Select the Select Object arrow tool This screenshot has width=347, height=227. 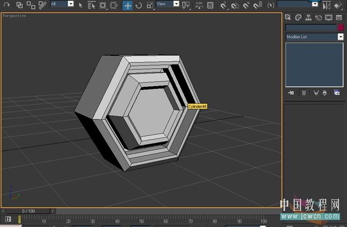pyautogui.click(x=80, y=5)
